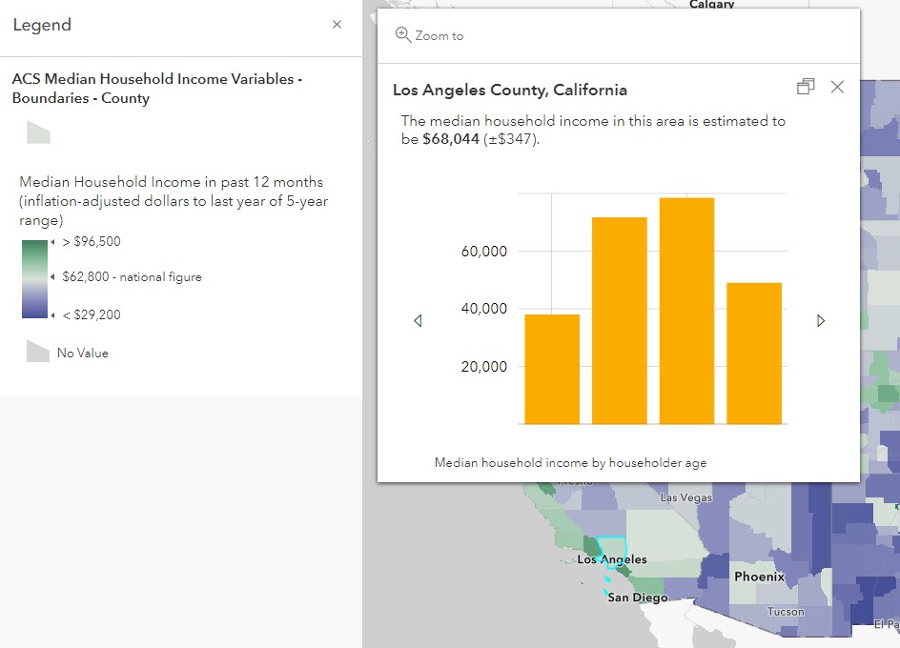Click the ACS Median Household Income layer title
This screenshot has height=648, width=900.
click(x=157, y=89)
